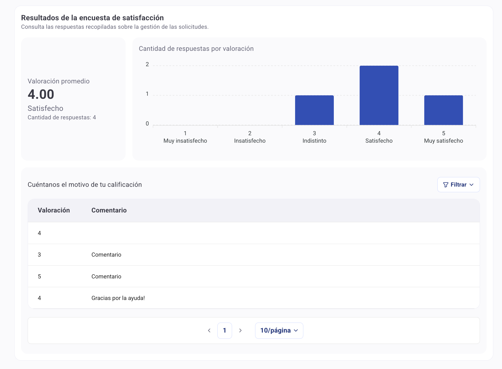This screenshot has height=369, width=502.
Task: Select page 1 in pagination
Action: coord(225,331)
